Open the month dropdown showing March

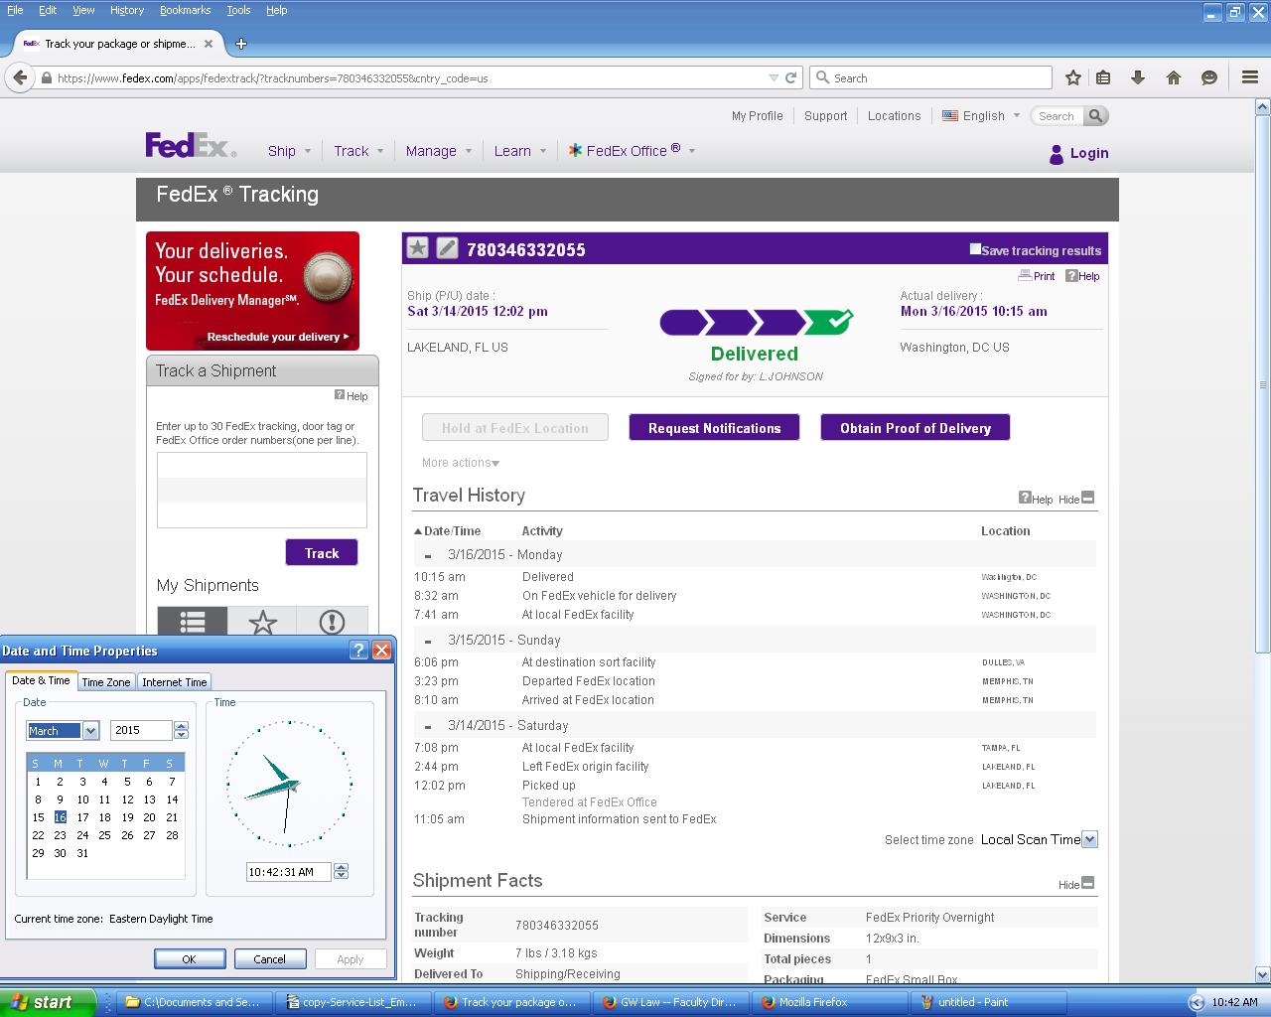(90, 731)
